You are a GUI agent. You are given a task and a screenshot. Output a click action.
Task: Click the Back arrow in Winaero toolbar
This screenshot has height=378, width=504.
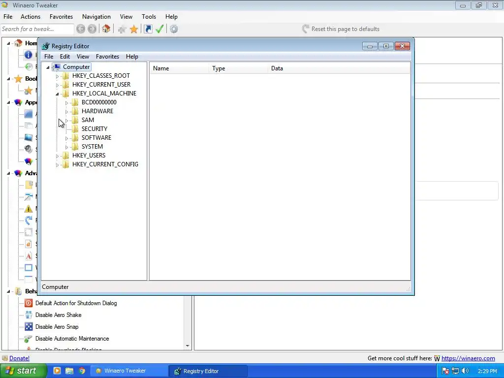[x=81, y=29]
